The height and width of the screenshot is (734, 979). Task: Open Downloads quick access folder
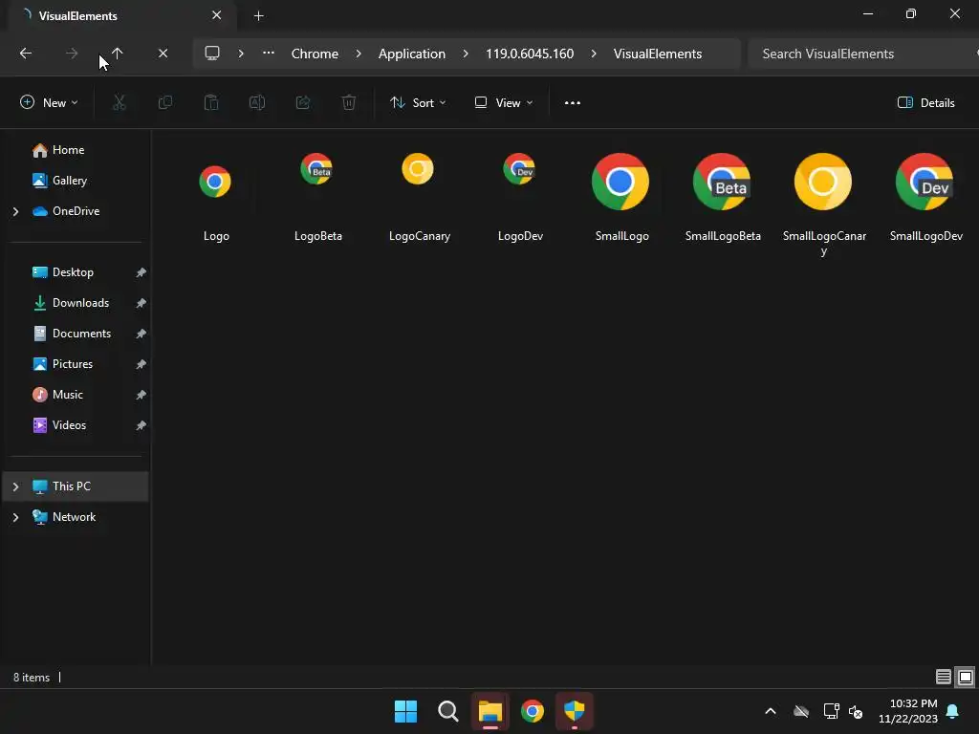(80, 303)
